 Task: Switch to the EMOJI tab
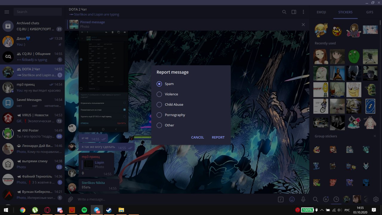point(321,12)
